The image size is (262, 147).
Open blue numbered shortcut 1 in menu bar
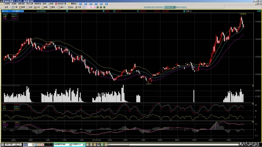pos(81,4)
